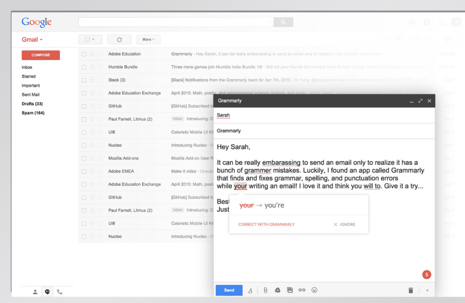Open search options arrow in search box
The image size is (465, 303).
coord(270,22)
